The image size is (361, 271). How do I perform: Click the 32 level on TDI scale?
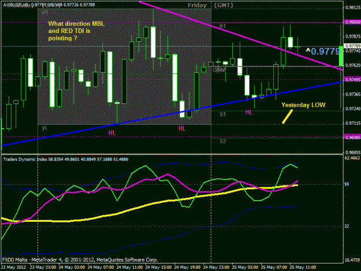point(347,227)
